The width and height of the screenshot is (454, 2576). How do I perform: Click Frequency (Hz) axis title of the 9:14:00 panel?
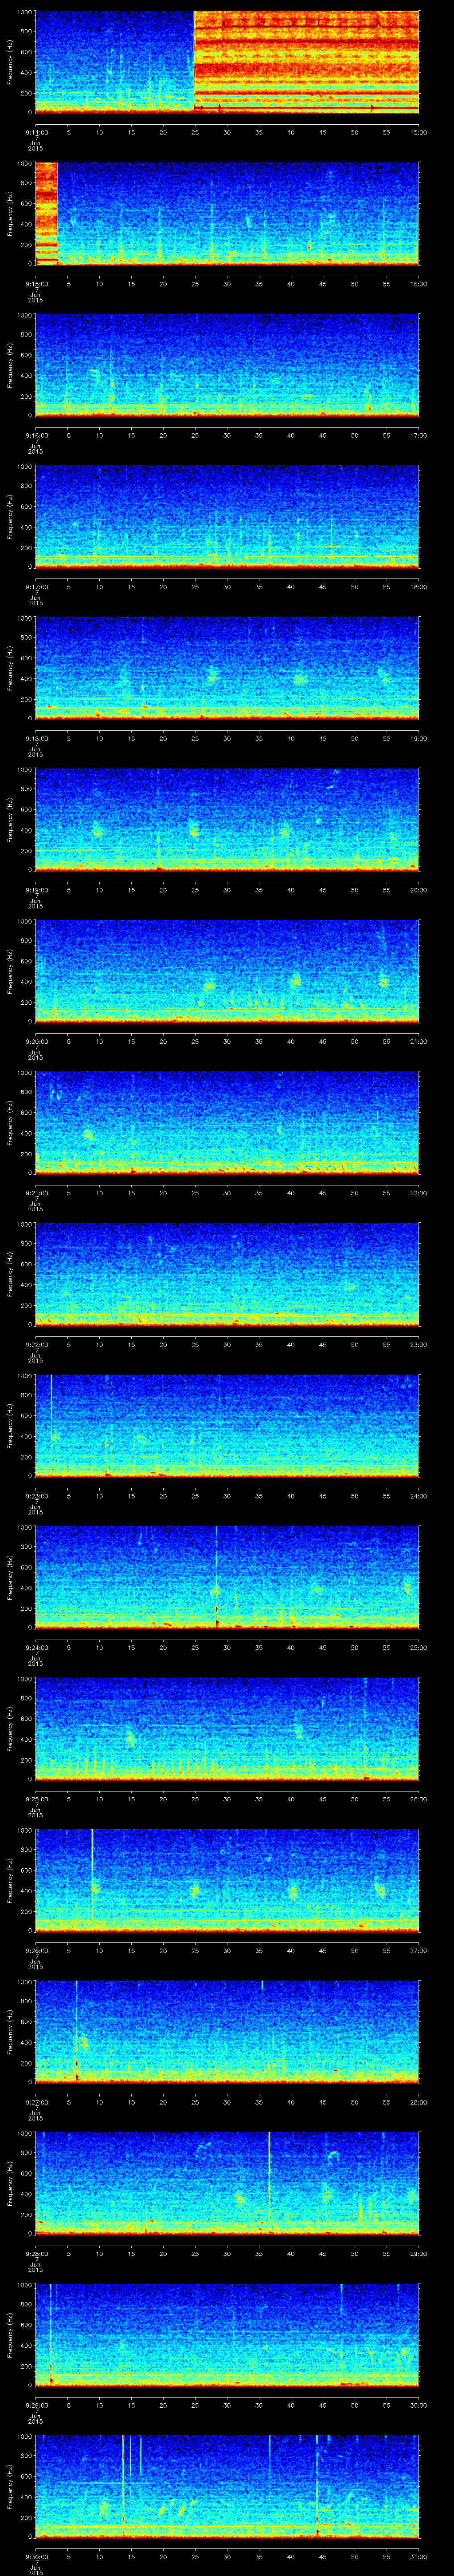pyautogui.click(x=10, y=62)
